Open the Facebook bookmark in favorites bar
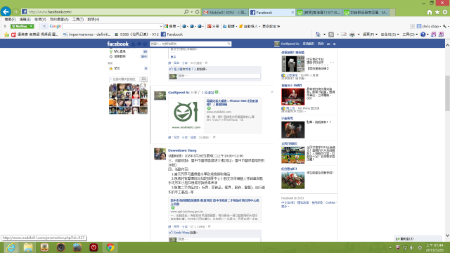Viewport: 450px width, 253px height. (172, 34)
